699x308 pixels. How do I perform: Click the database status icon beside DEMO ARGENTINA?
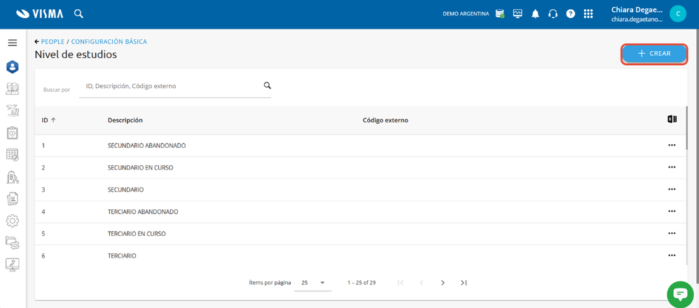pyautogui.click(x=499, y=14)
